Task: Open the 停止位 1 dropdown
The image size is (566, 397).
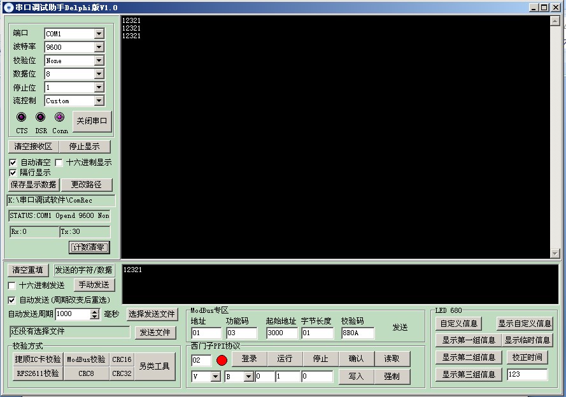Action: tap(99, 87)
